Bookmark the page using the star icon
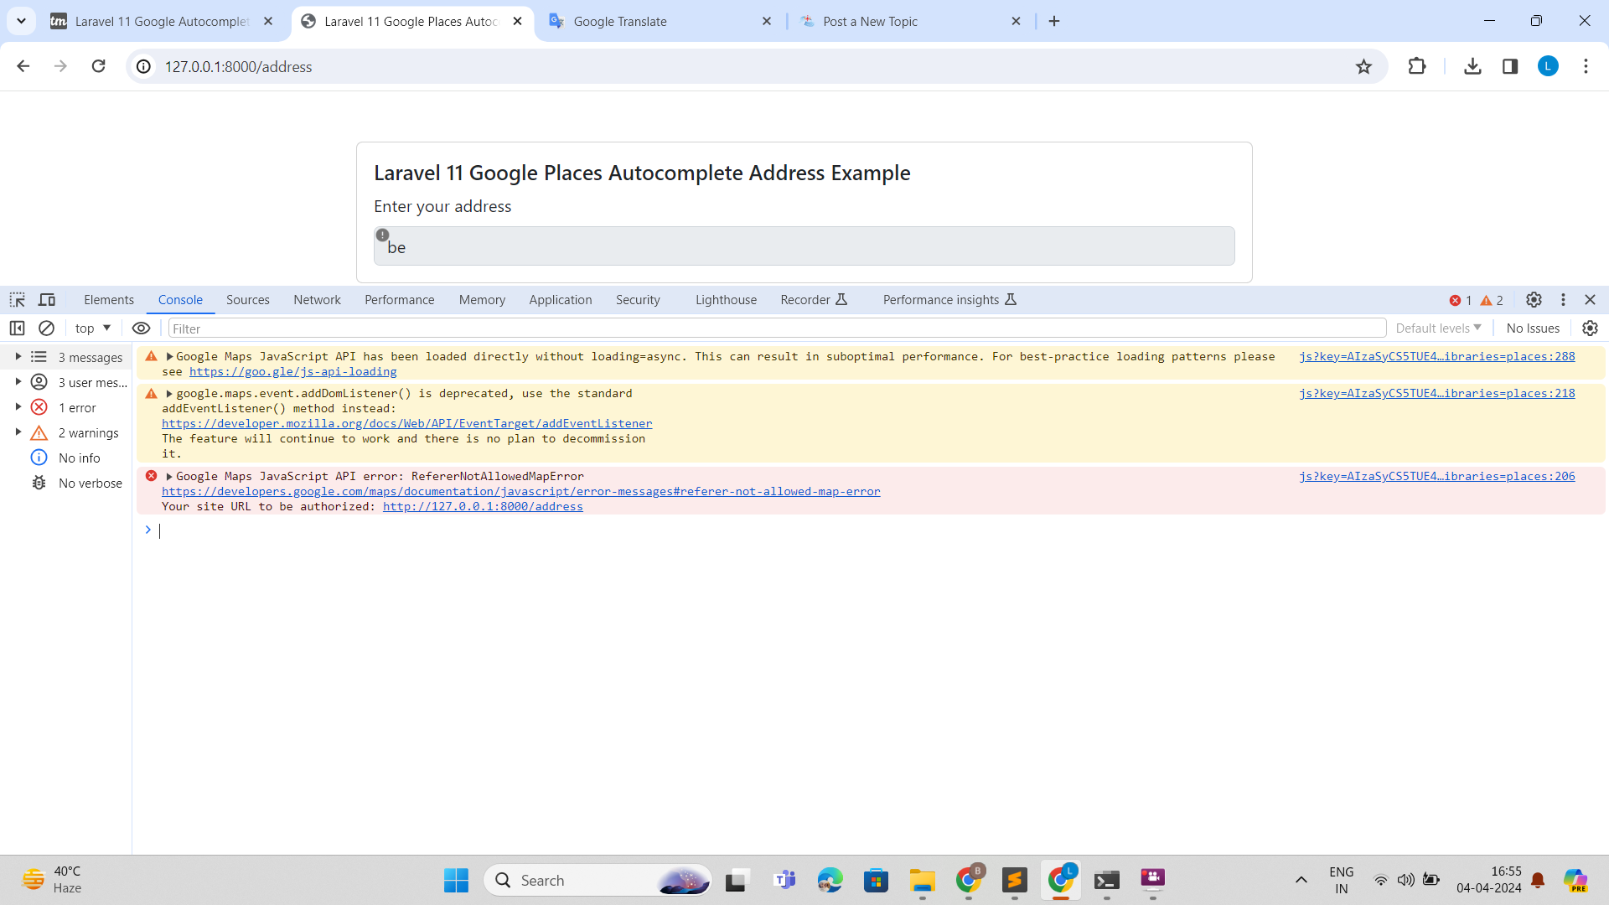The width and height of the screenshot is (1609, 905). 1365,66
